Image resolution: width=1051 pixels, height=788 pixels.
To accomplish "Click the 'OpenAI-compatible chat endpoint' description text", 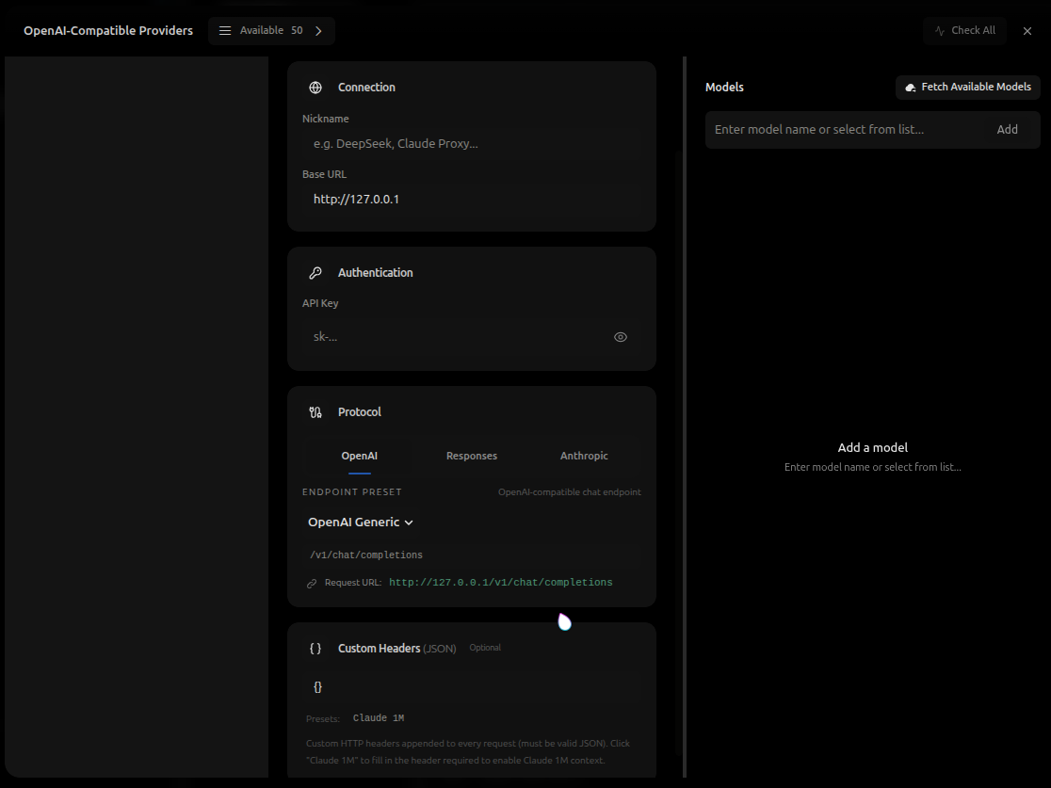I will pos(569,491).
